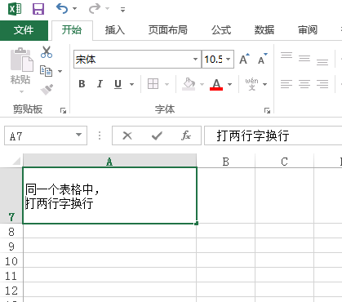Open the 文件 menu
The width and height of the screenshot is (342, 302).
[24, 30]
